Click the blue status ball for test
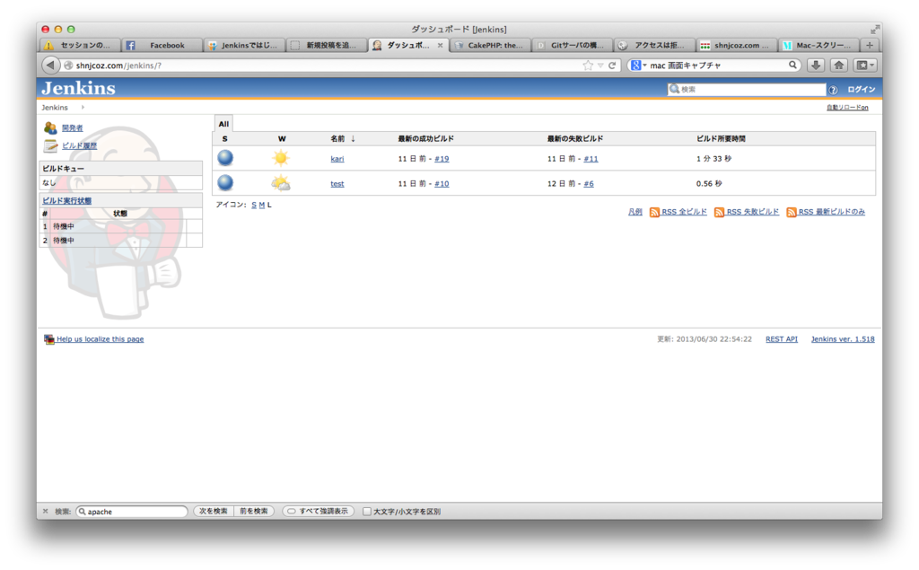 pyautogui.click(x=225, y=183)
